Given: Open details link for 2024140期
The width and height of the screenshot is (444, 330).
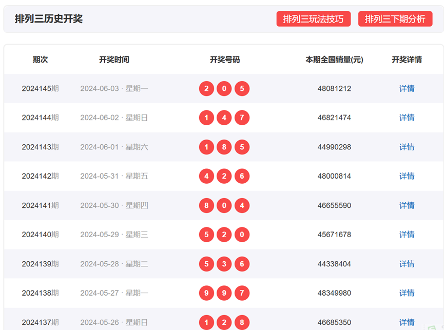Looking at the screenshot, I should [x=407, y=235].
